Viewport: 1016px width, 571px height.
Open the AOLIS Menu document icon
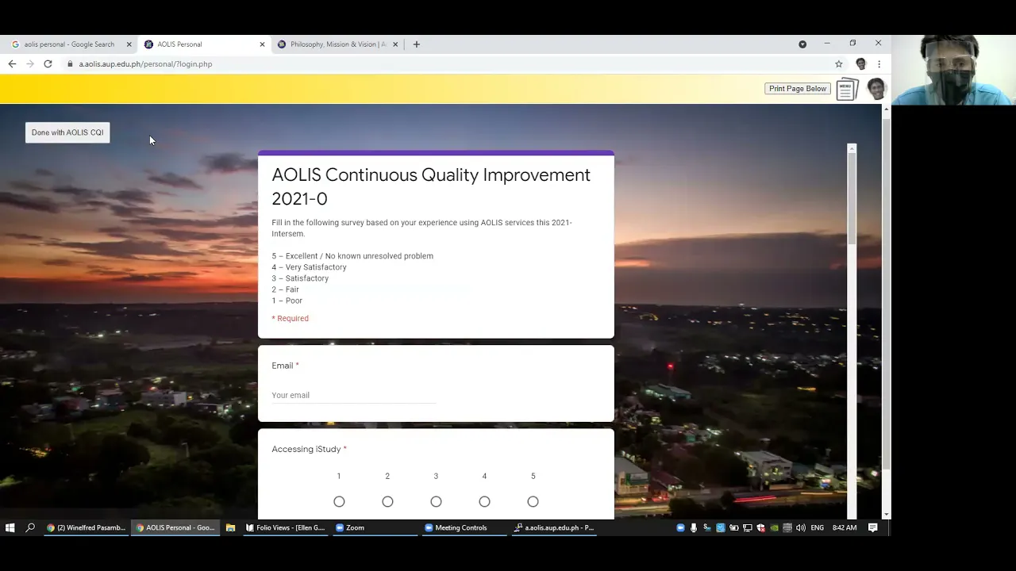[x=847, y=89]
